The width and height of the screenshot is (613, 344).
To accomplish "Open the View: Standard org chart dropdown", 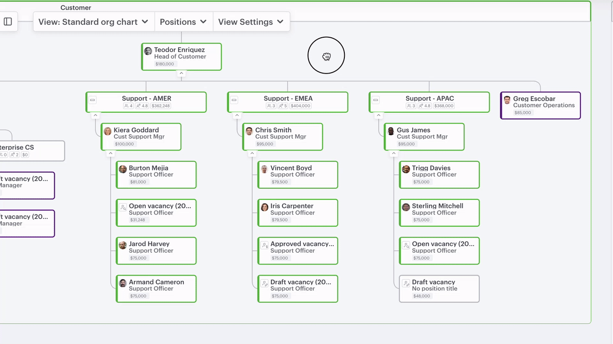I will pyautogui.click(x=93, y=22).
